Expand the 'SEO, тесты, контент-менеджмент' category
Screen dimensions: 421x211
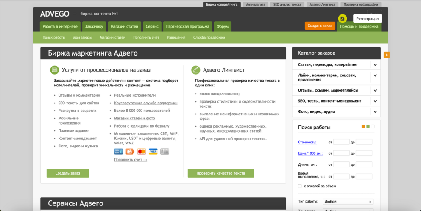point(375,101)
